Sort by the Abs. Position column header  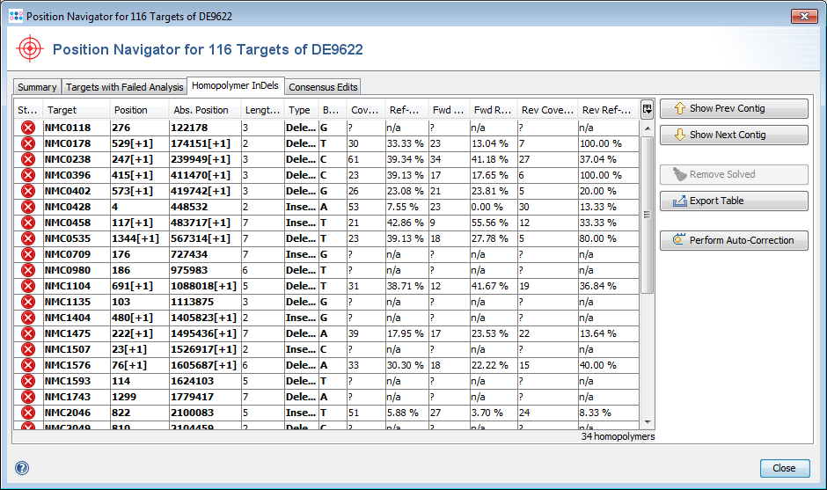pyautogui.click(x=201, y=111)
